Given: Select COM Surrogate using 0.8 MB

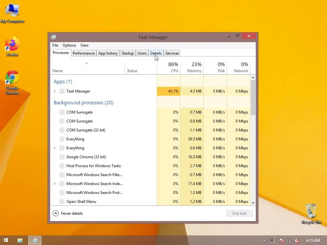Looking at the screenshot, I should click(150, 121).
